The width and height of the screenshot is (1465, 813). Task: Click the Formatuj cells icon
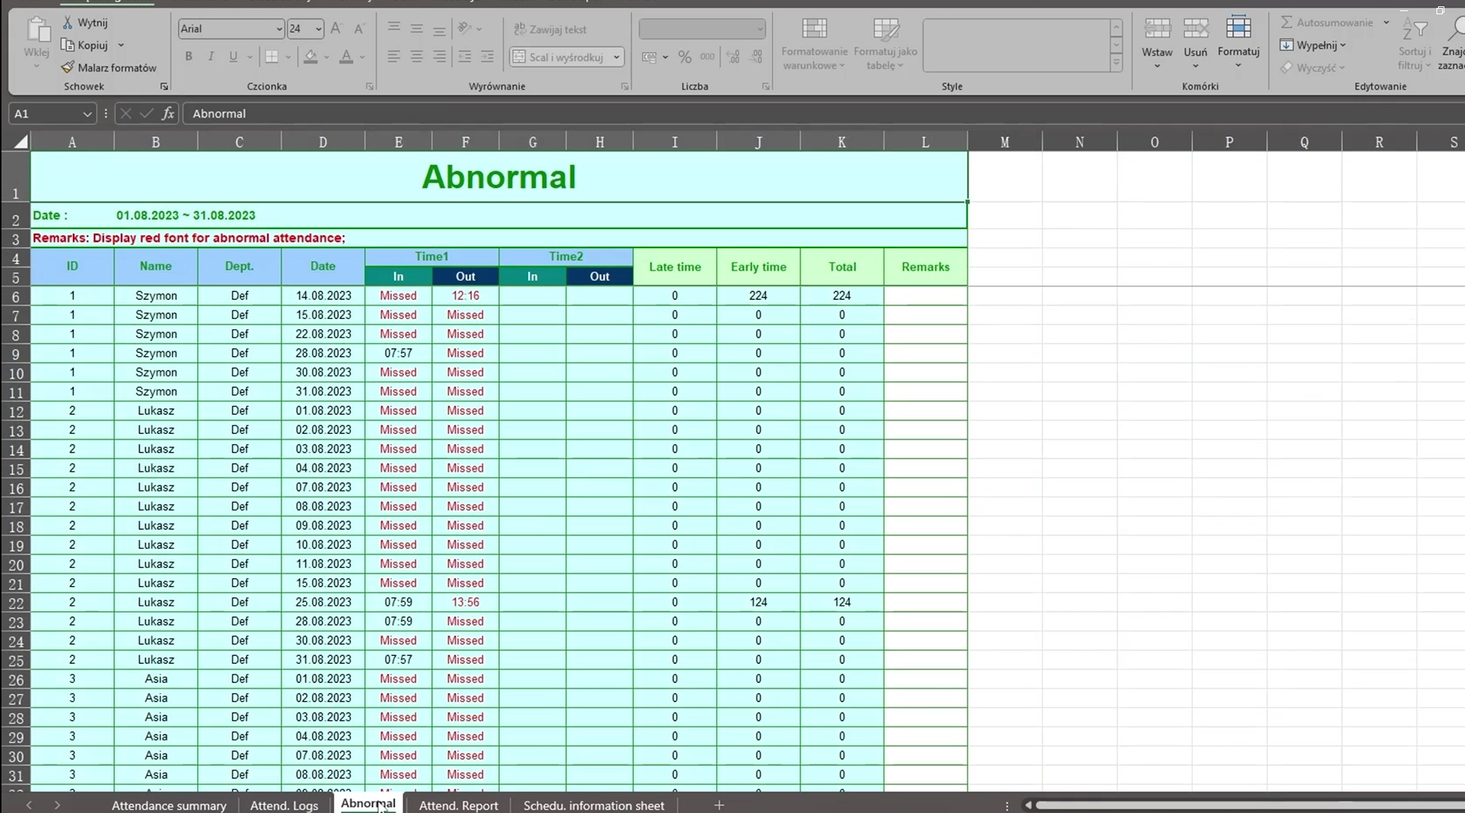pyautogui.click(x=1238, y=29)
